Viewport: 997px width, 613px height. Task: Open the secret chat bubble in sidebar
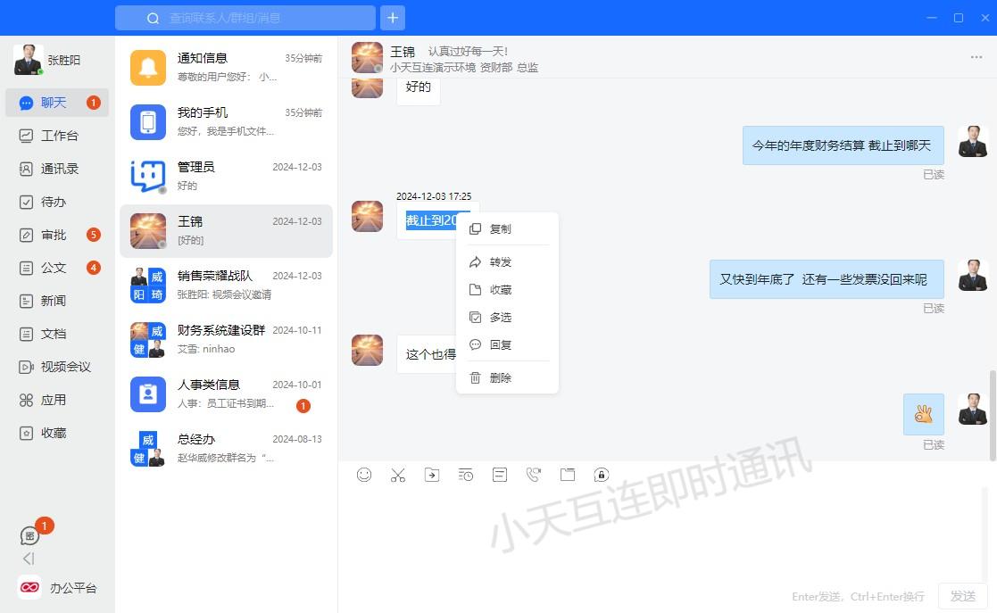point(30,535)
